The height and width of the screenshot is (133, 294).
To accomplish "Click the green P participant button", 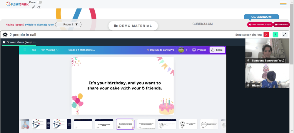I will 275,34.
